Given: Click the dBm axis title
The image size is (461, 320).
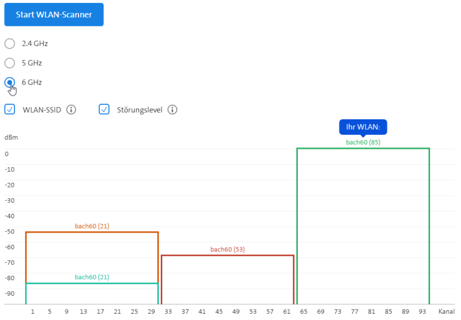Looking at the screenshot, I should click(x=10, y=138).
